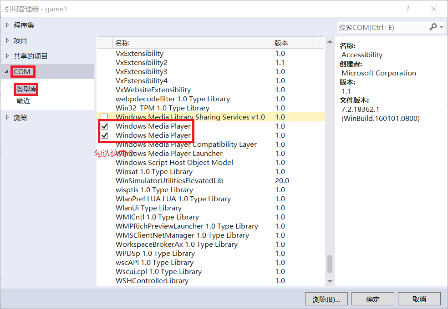
Task: Select webpdecodefilter 1.0 Type Library row
Action: tap(211, 99)
